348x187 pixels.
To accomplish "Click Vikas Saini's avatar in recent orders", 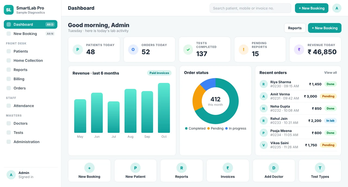I will coord(263,145).
